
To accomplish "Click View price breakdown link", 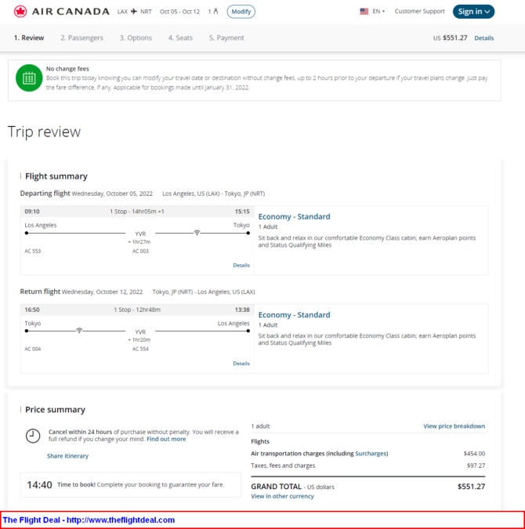I will pos(454,426).
